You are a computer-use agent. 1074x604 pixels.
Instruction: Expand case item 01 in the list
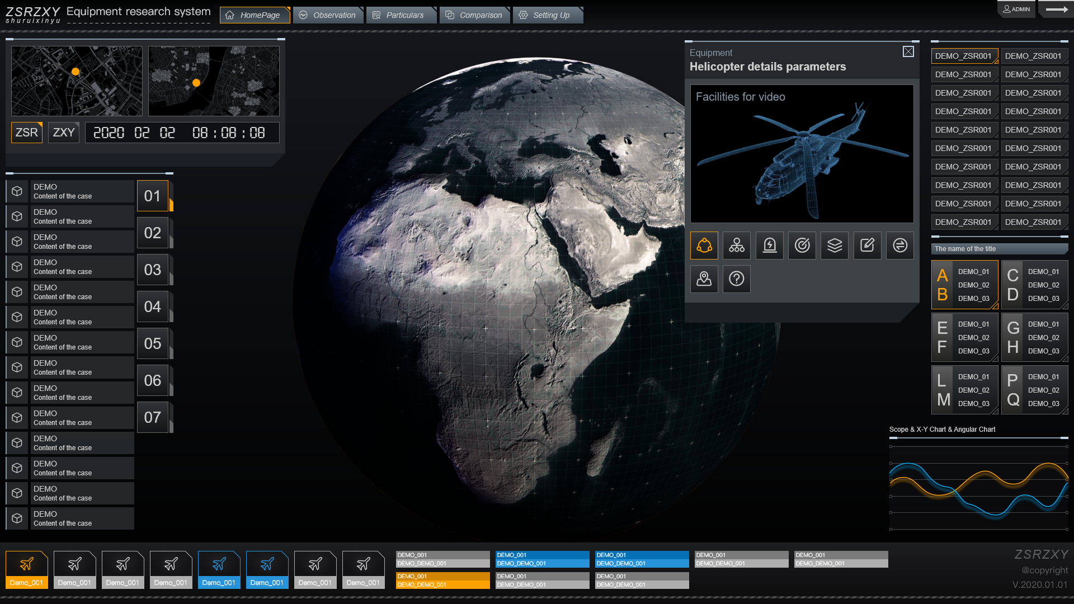153,196
